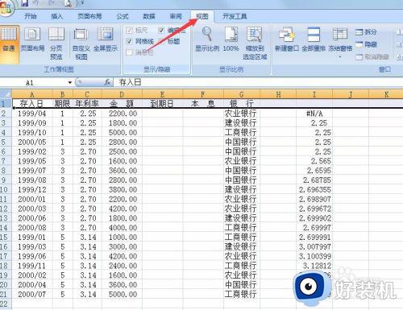Select column D header
Image resolution: width=403 pixels, height=310 pixels.
coord(122,94)
